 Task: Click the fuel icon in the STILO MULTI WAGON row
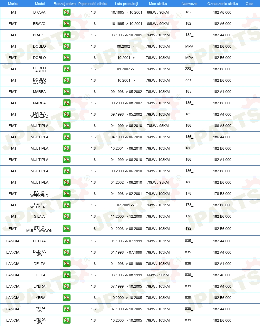point(67,229)
